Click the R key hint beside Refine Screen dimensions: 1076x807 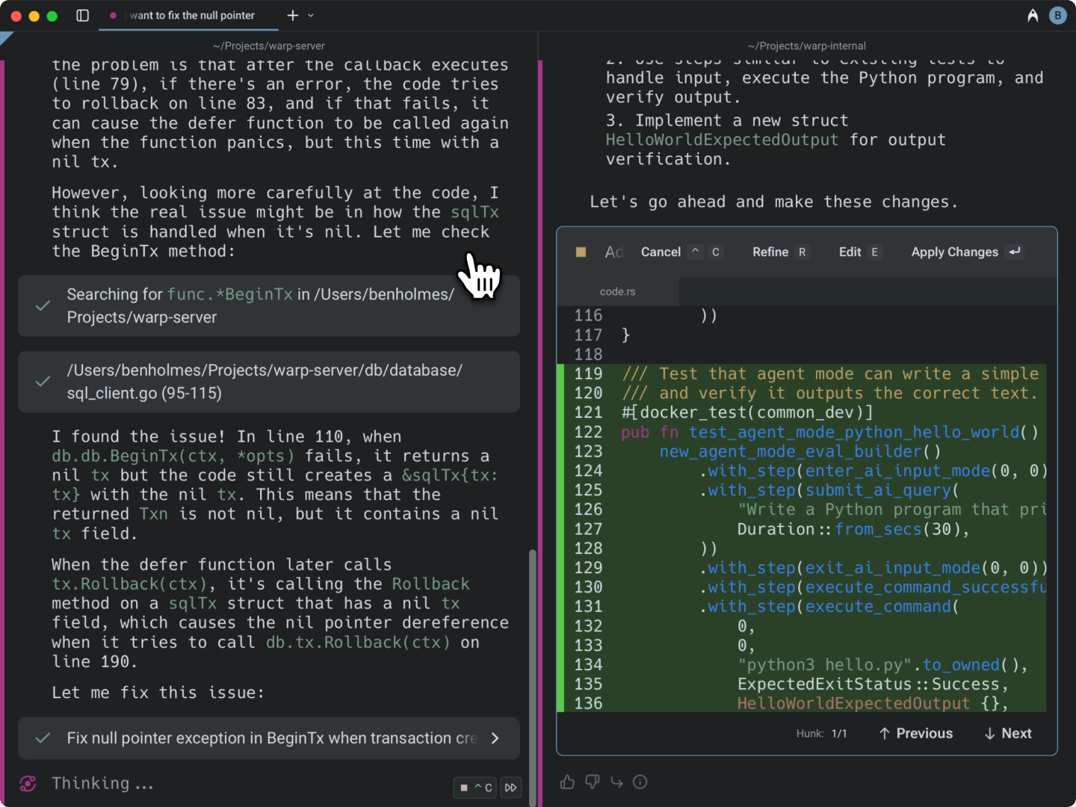pyautogui.click(x=802, y=252)
